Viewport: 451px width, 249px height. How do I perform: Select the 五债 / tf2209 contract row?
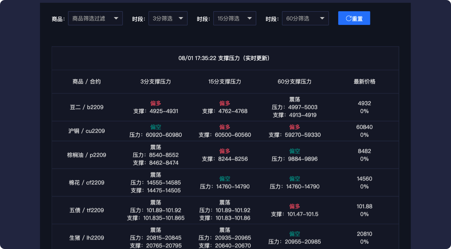[x=87, y=210]
